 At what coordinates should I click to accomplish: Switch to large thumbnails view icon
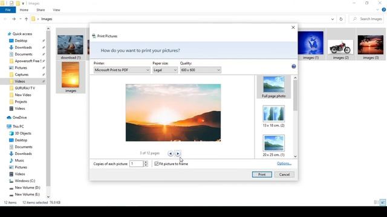383,203
